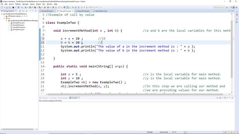Collapse incrementMethod using fold marker on line 7
Screen dimensions: 239x134
45,31
